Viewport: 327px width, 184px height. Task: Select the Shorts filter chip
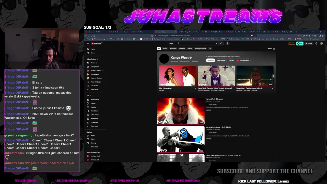point(165,49)
